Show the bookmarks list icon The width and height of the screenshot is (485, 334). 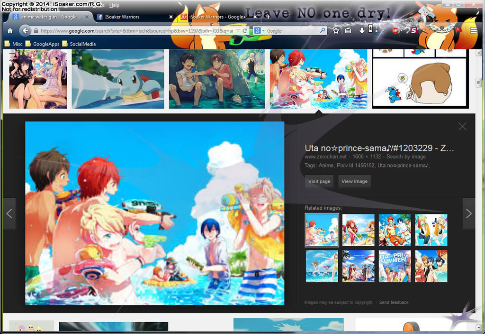coord(348,30)
